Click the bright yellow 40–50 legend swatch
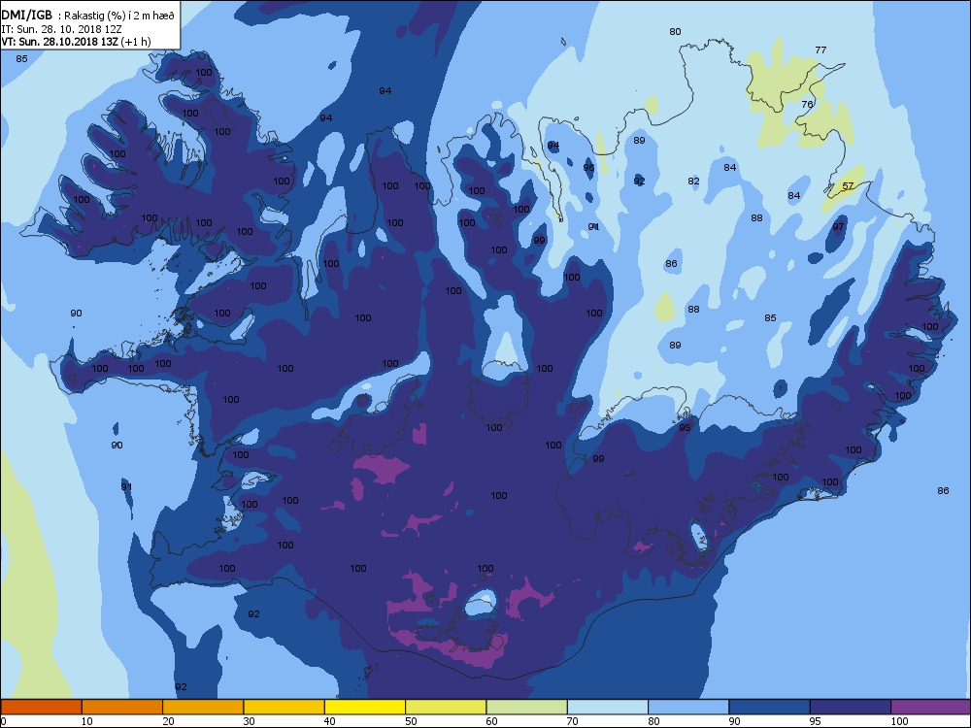The height and width of the screenshot is (728, 971). 365,707
